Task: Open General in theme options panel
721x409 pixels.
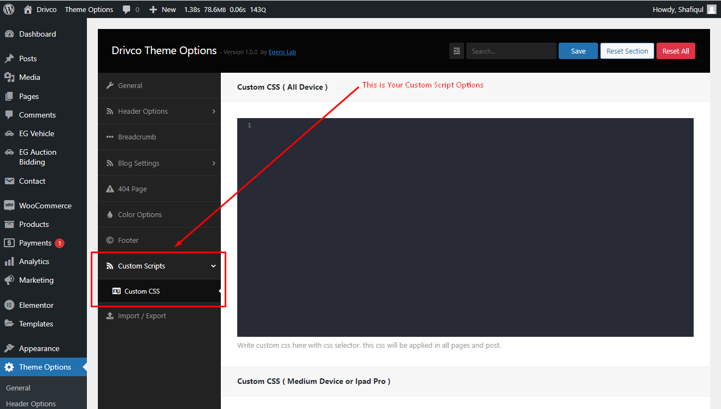Action: point(159,85)
